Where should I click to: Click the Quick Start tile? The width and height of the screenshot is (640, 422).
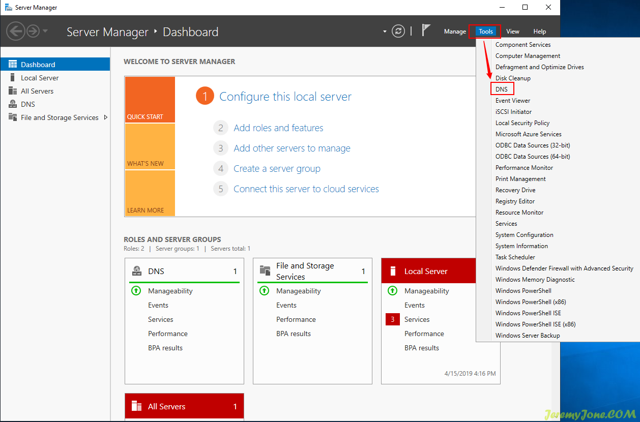[150, 100]
